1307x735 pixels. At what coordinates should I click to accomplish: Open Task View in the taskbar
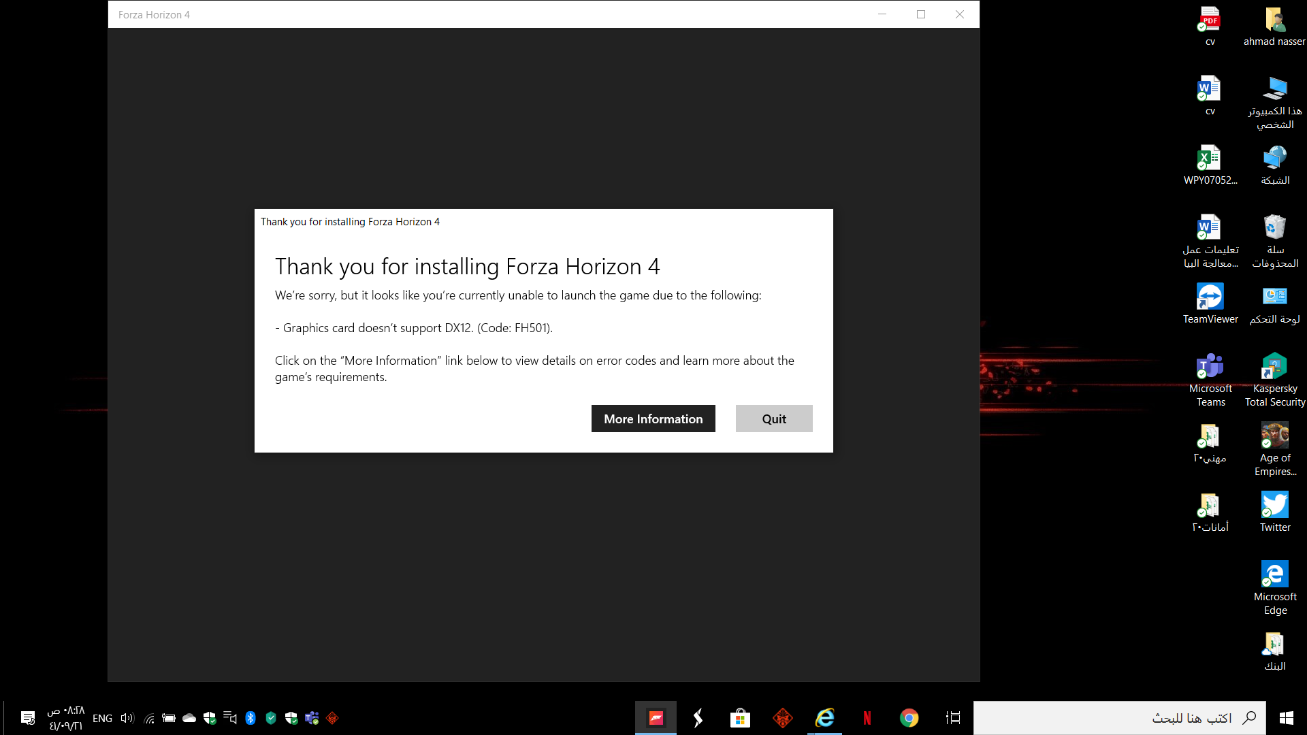point(953,718)
